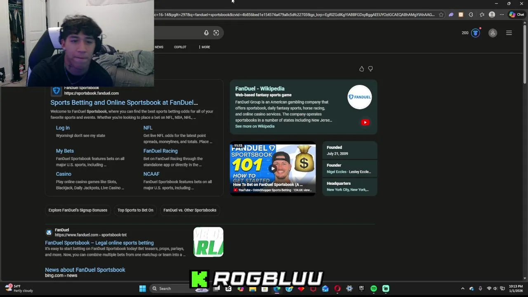Open the 'FanDuel Racing' sitelink
The width and height of the screenshot is (528, 297).
(160, 151)
